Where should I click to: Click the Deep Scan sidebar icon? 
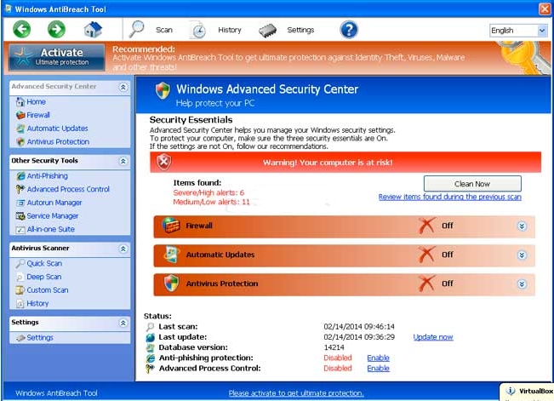tap(20, 277)
